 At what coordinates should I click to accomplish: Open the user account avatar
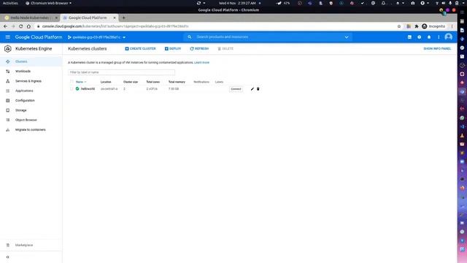point(448,37)
